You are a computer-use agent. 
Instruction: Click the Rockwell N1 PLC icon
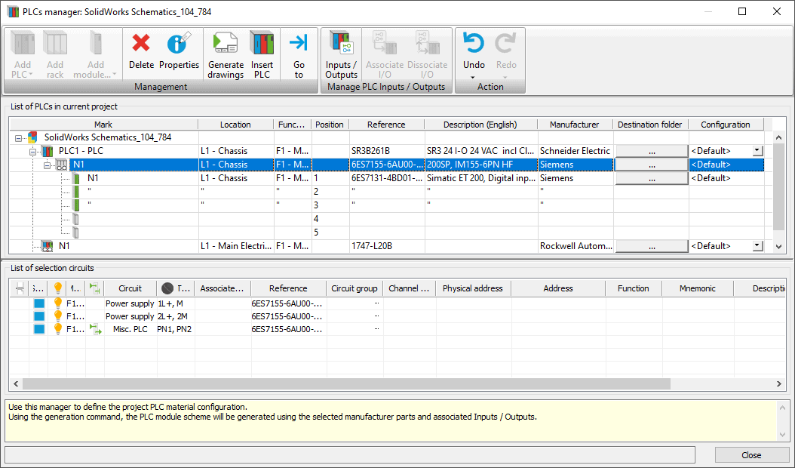[48, 246]
